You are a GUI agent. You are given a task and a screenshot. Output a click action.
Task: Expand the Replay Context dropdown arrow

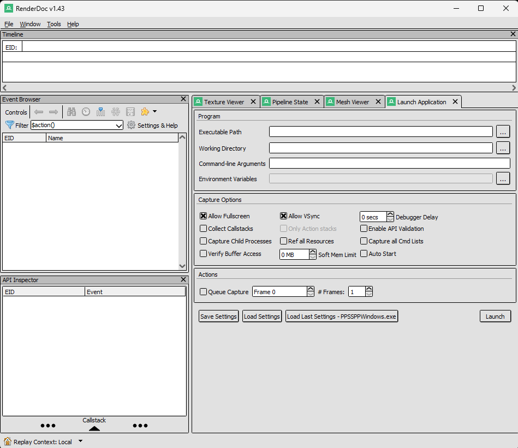click(81, 441)
